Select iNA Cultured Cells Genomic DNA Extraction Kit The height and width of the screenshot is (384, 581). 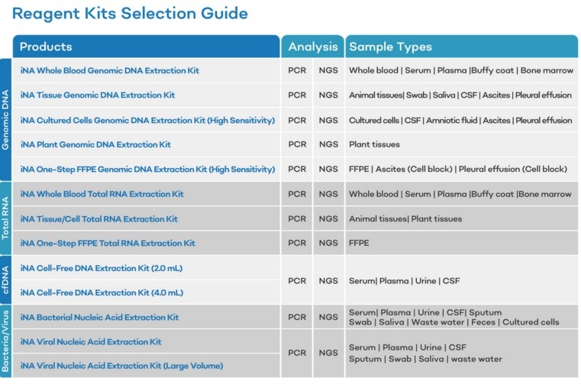(x=147, y=120)
